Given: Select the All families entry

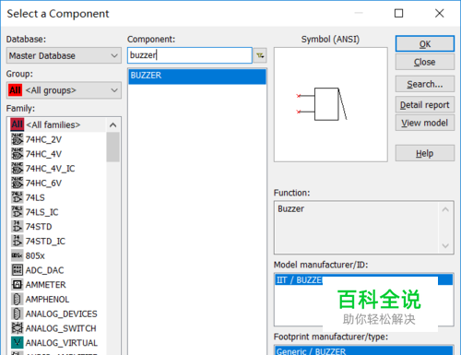Looking at the screenshot, I should click(x=58, y=124).
